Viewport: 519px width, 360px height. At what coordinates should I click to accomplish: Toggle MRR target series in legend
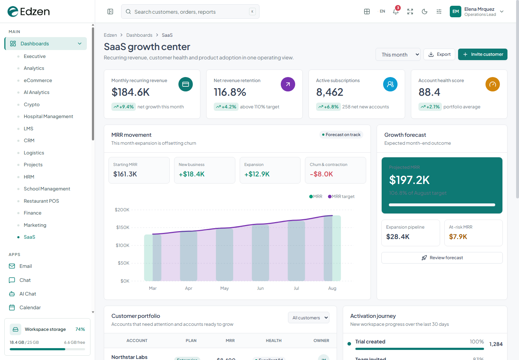pyautogui.click(x=341, y=197)
